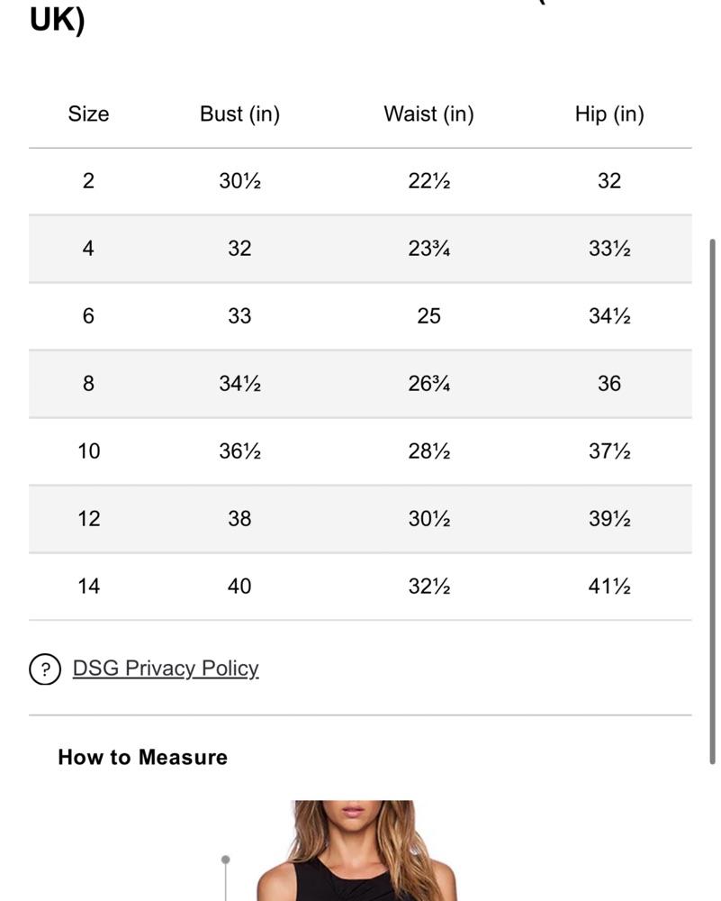Click the question mark help icon
The height and width of the screenshot is (901, 721).
click(x=45, y=669)
